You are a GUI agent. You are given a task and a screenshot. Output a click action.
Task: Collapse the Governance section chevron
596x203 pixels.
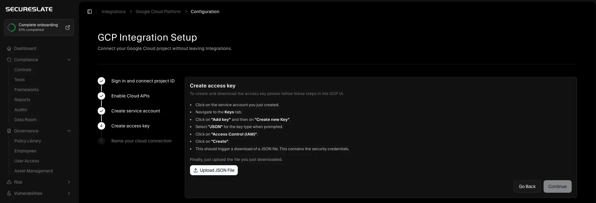click(69, 131)
